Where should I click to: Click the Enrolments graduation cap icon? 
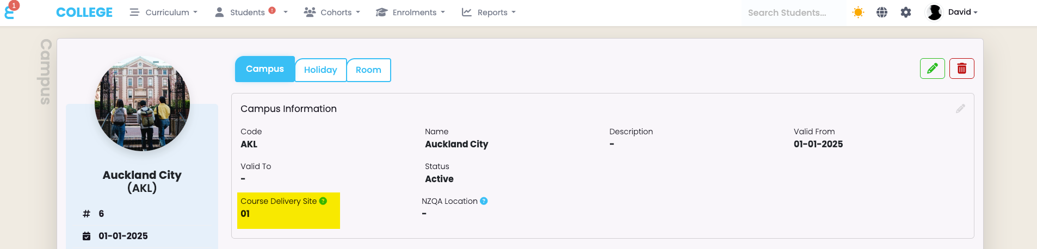pyautogui.click(x=381, y=12)
